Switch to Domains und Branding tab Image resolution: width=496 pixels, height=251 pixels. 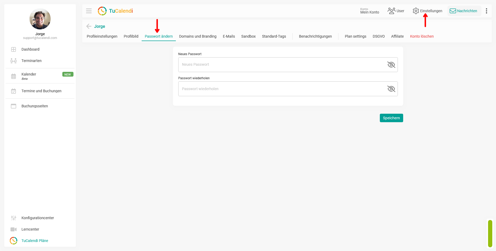coord(198,36)
